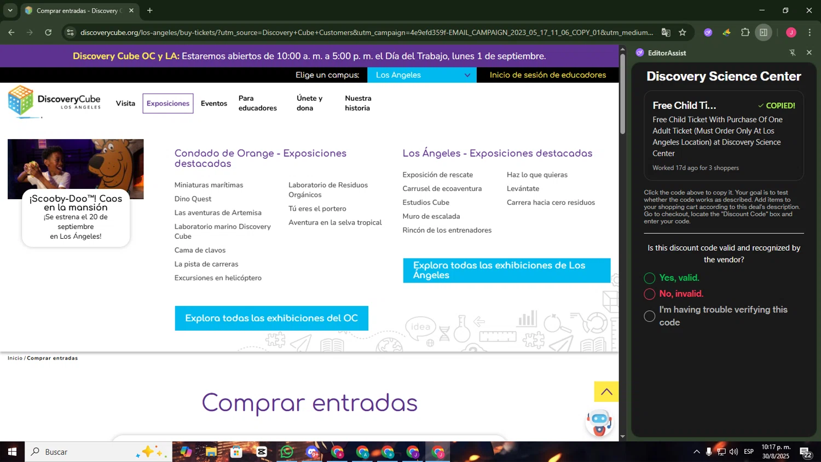Screen dimensions: 821x462
Task: Select the 'No, invalid.' option
Action: coord(650,294)
